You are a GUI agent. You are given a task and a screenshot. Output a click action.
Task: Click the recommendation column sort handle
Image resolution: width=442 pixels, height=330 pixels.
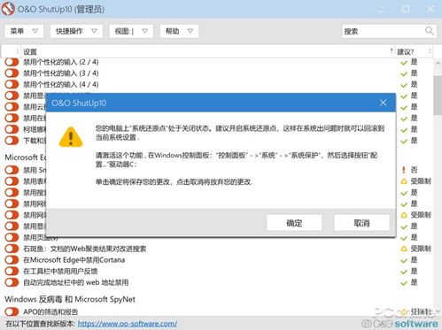[x=430, y=51]
